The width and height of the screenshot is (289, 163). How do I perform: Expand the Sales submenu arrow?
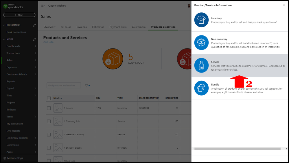[x=35, y=60]
